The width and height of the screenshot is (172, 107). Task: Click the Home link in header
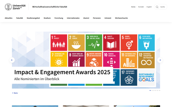pos(133,7)
